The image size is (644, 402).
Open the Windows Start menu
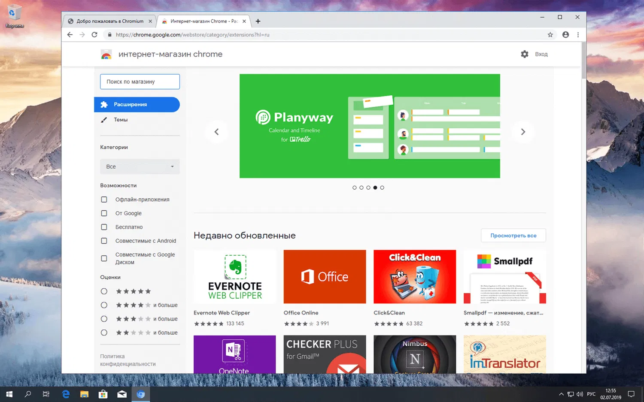click(x=9, y=394)
